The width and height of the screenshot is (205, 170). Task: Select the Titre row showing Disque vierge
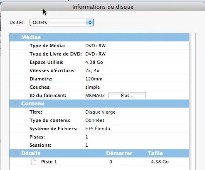(99, 112)
